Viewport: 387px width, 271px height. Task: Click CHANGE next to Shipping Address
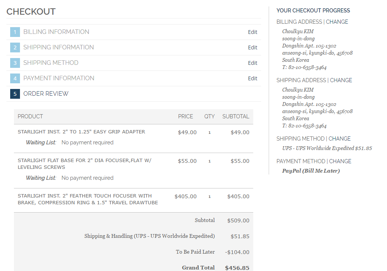pyautogui.click(x=341, y=80)
